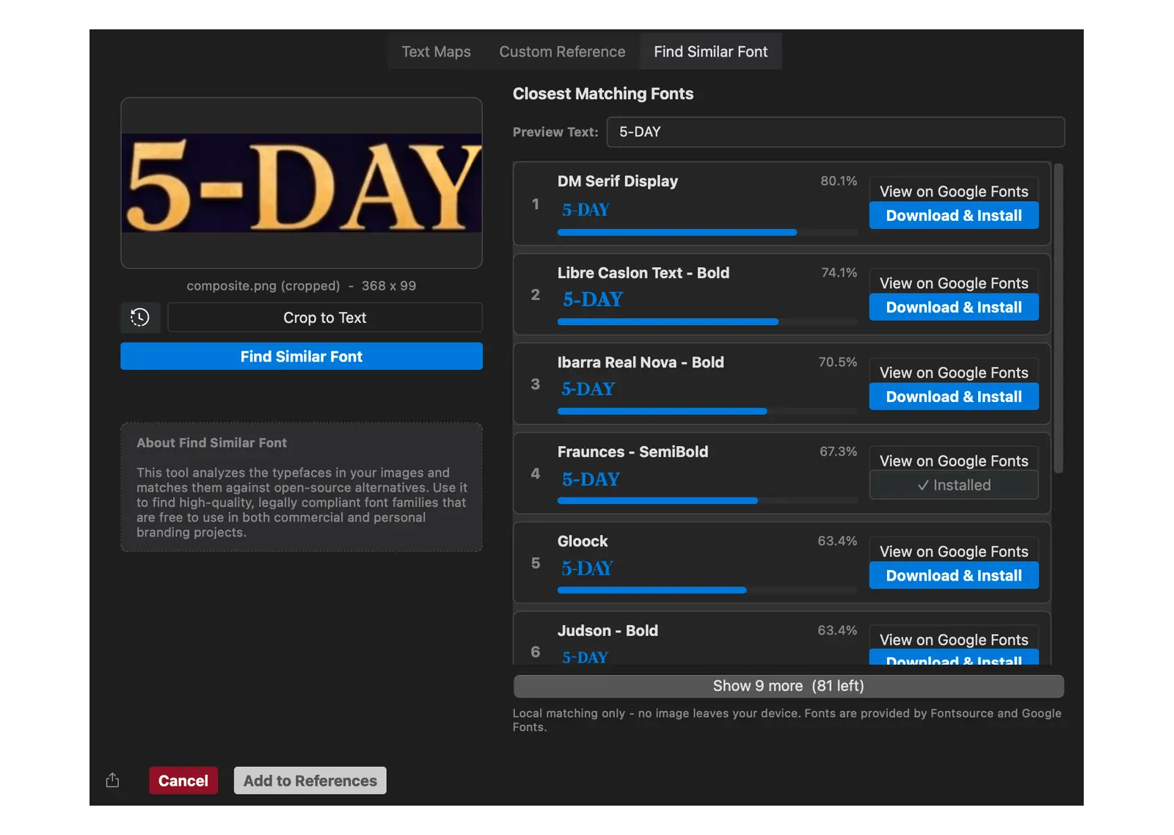Select the Find Similar Font tab
The width and height of the screenshot is (1174, 835).
710,51
